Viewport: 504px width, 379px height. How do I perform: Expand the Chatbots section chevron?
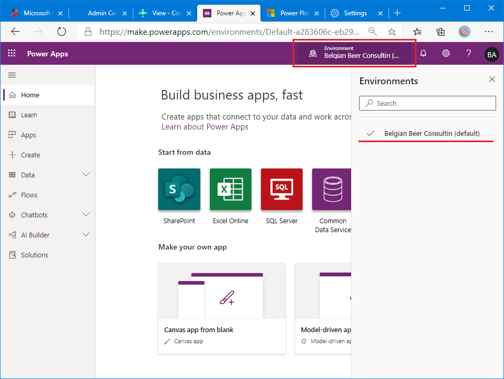[86, 214]
